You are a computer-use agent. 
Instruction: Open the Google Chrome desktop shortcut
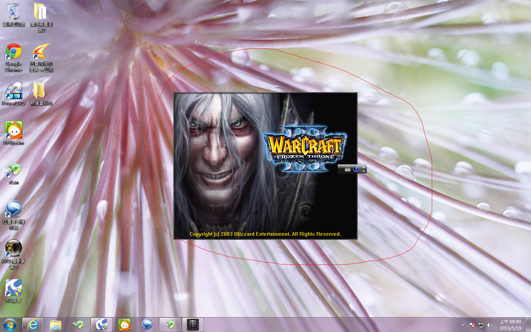click(x=14, y=52)
